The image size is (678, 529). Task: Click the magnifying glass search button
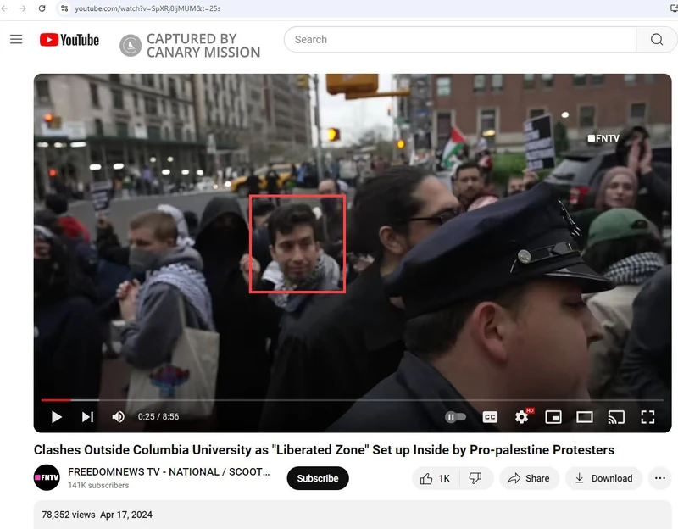pos(657,40)
